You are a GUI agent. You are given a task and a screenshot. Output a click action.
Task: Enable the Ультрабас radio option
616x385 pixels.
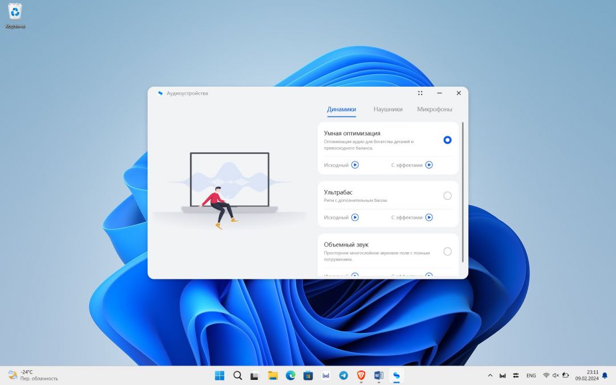pyautogui.click(x=448, y=196)
